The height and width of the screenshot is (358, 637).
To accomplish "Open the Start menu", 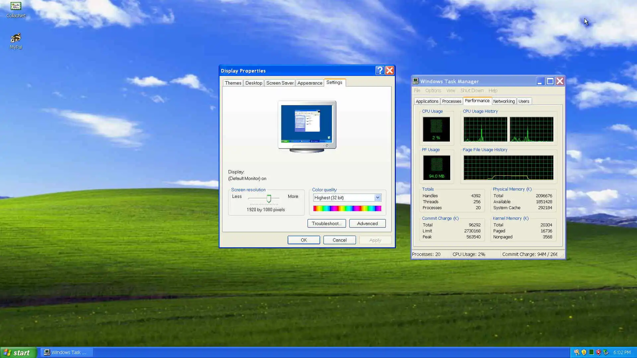I will [18, 352].
